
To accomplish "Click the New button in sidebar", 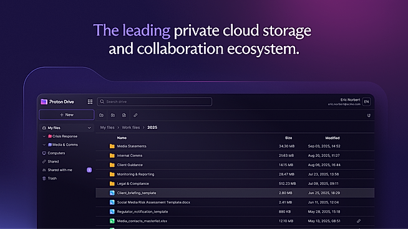I will click(x=67, y=115).
